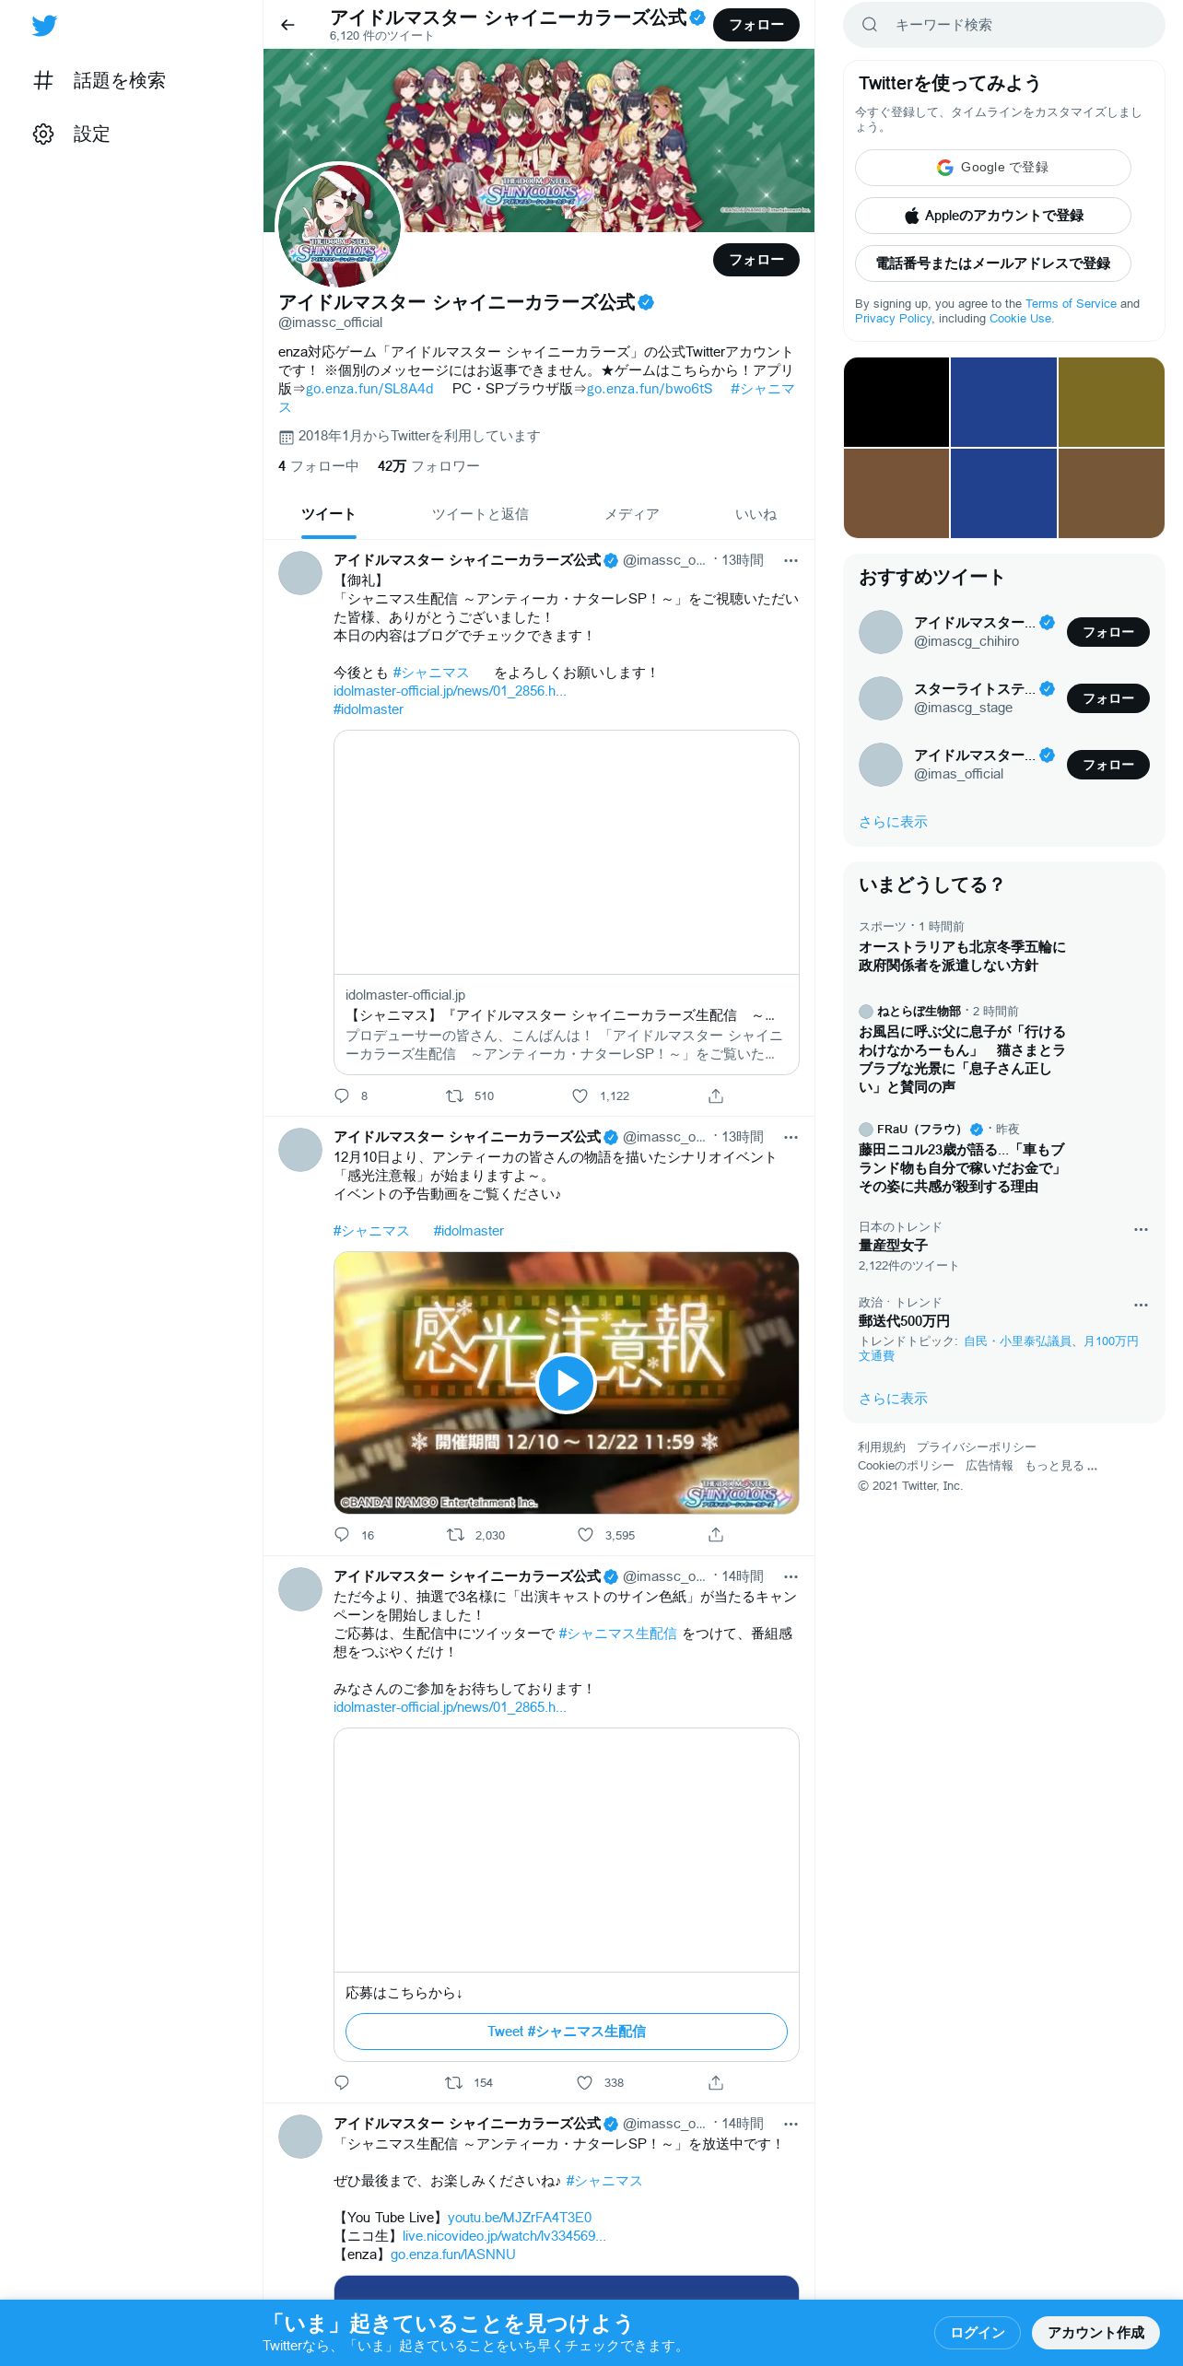The image size is (1183, 2366).
Task: Share the 感光注意報 tweet
Action: [x=716, y=1535]
